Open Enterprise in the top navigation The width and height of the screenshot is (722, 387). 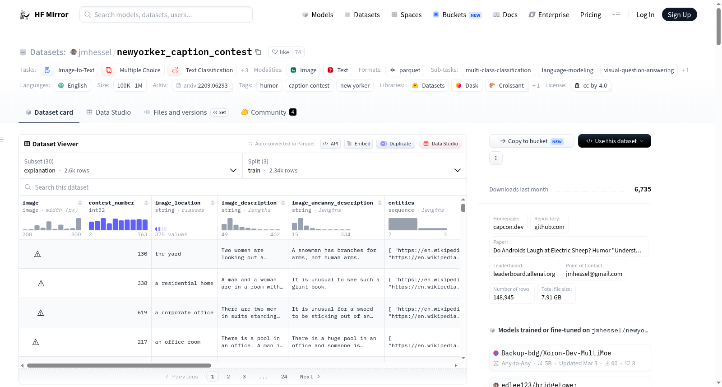pos(549,15)
